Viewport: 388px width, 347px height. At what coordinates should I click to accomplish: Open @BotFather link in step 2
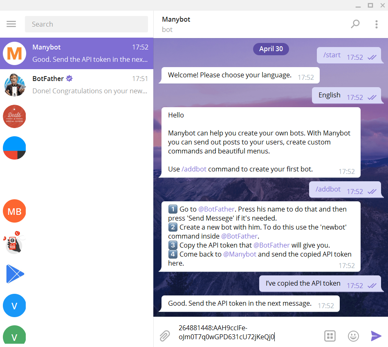239,236
